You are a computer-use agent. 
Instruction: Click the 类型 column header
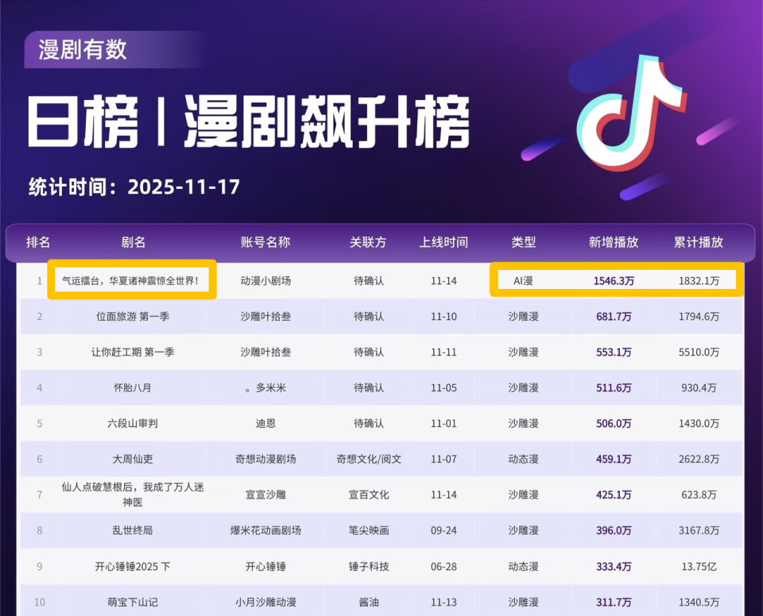pos(523,242)
